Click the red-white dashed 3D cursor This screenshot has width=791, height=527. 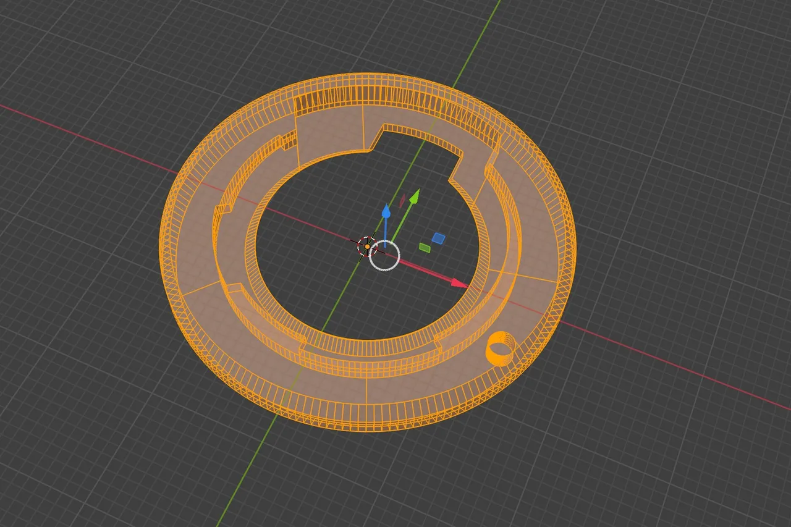pyautogui.click(x=367, y=247)
